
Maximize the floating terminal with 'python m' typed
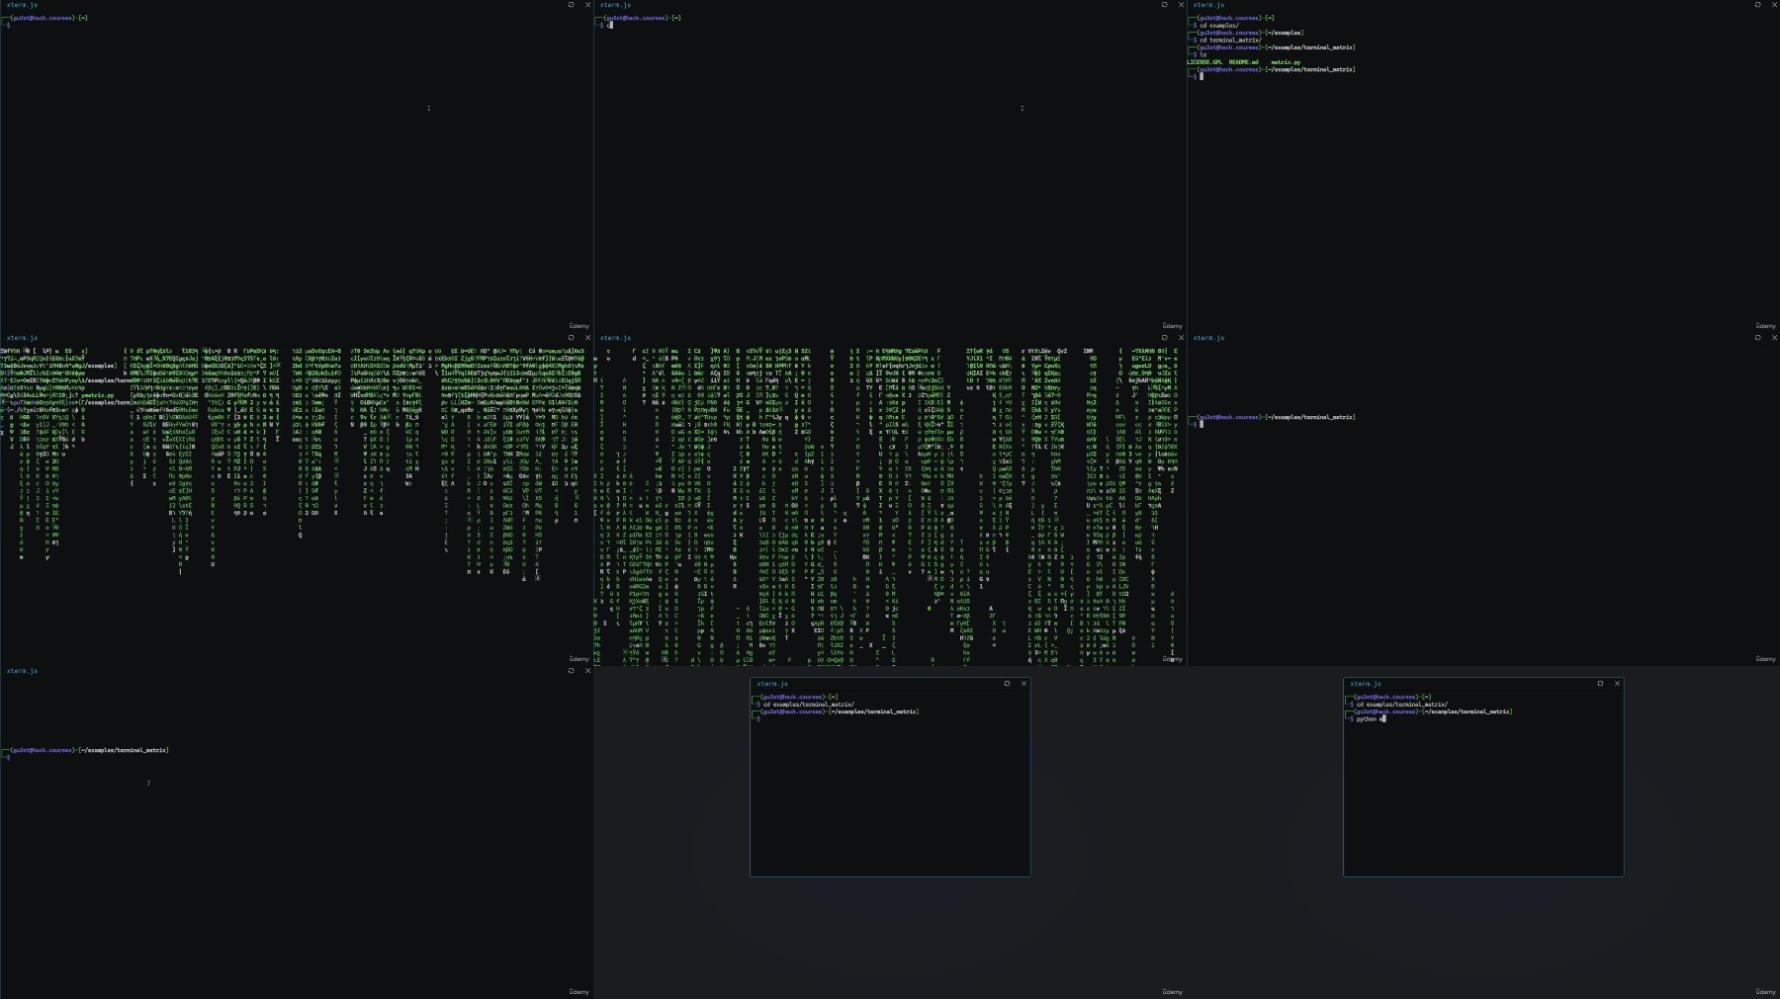pos(1600,684)
